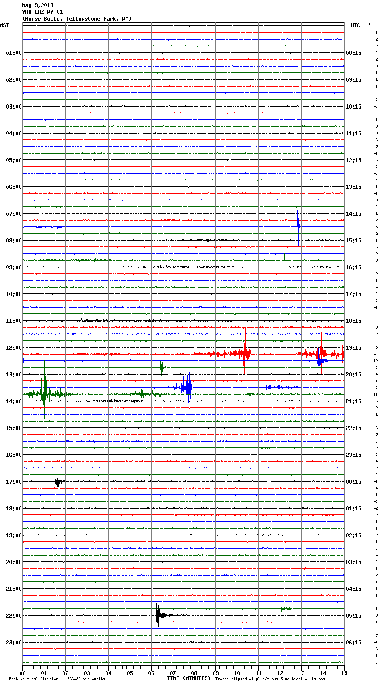
Task: Select the 06:00 MST time label
Action: [x=14, y=187]
